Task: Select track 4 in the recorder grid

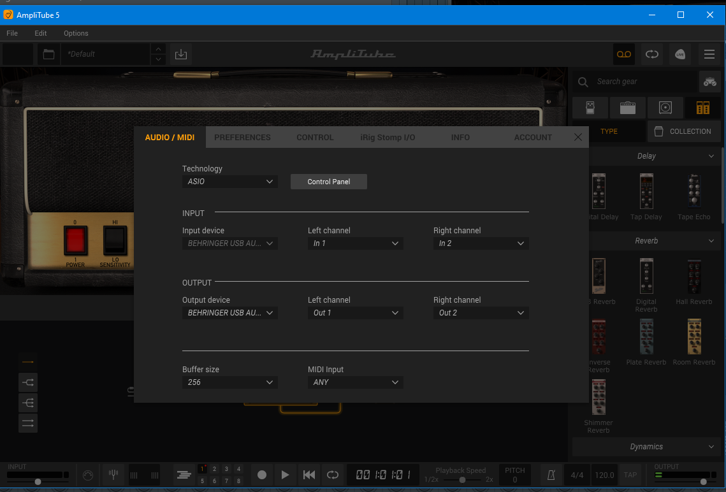Action: coord(238,469)
